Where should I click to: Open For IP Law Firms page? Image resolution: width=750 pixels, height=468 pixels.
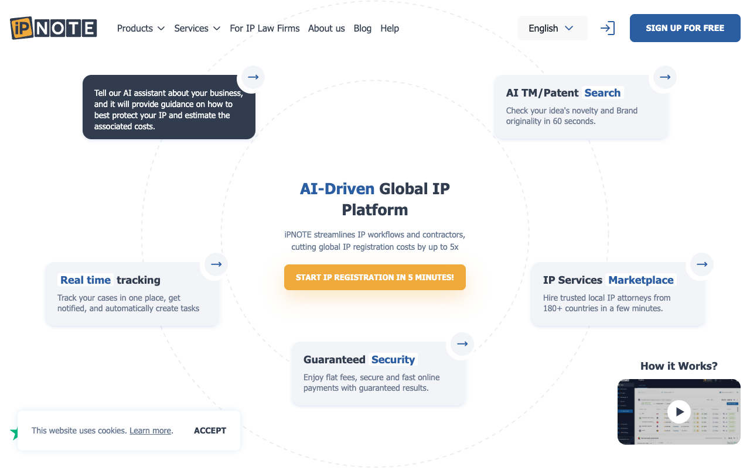pyautogui.click(x=265, y=28)
